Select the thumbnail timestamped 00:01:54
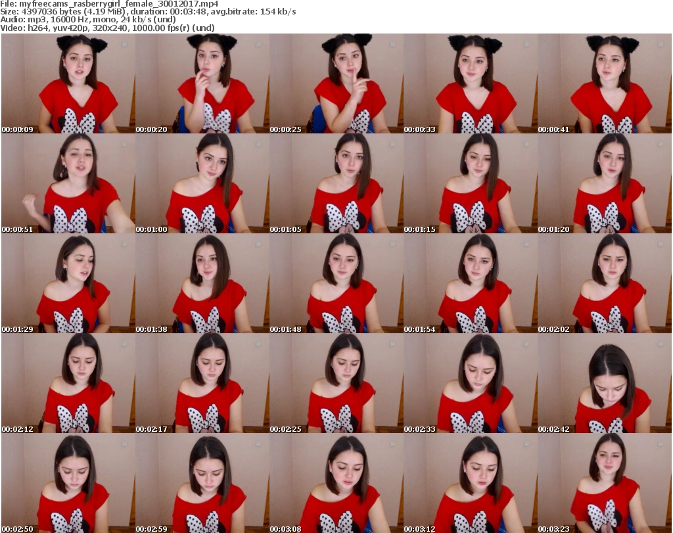The height and width of the screenshot is (533, 673). click(470, 284)
